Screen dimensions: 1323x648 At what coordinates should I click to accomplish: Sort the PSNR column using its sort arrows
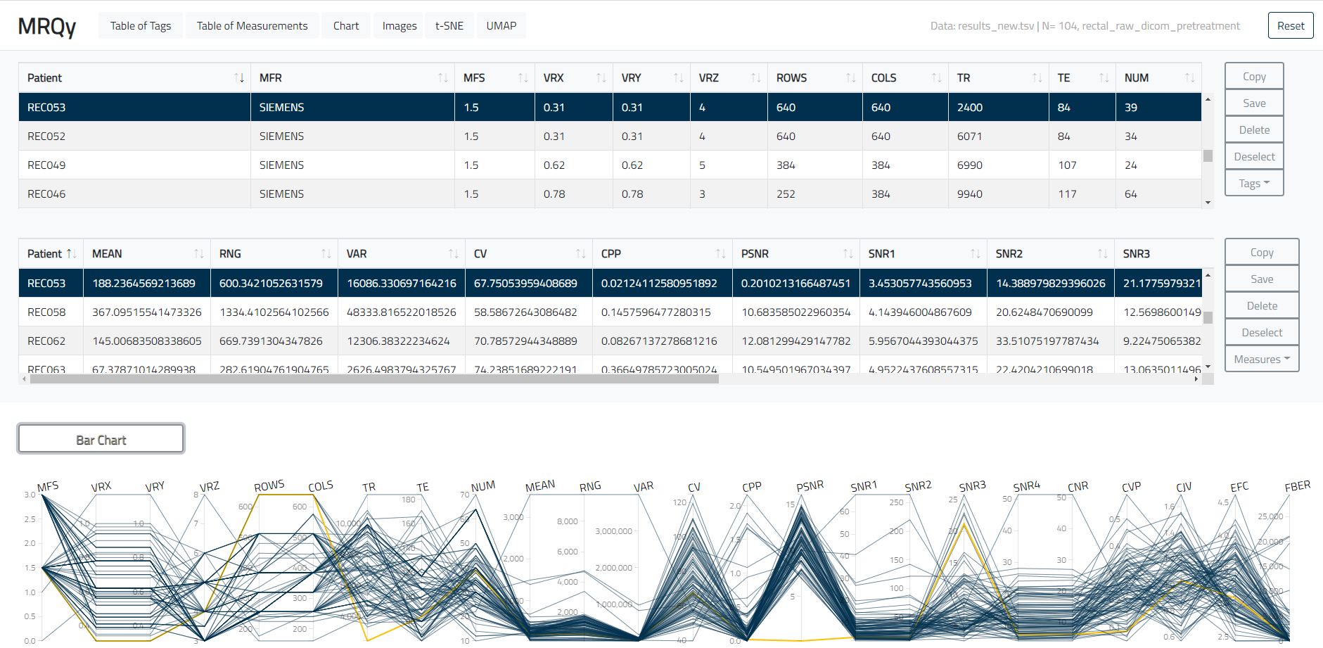pos(848,253)
